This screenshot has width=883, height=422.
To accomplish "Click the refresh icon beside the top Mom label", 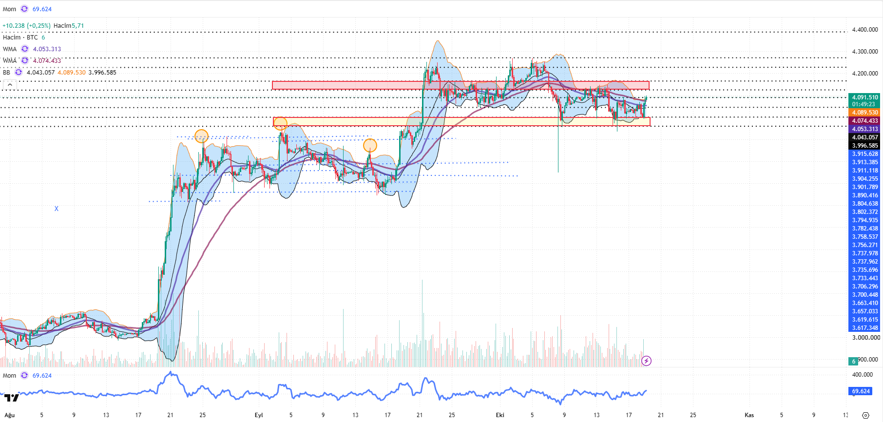I will click(24, 9).
